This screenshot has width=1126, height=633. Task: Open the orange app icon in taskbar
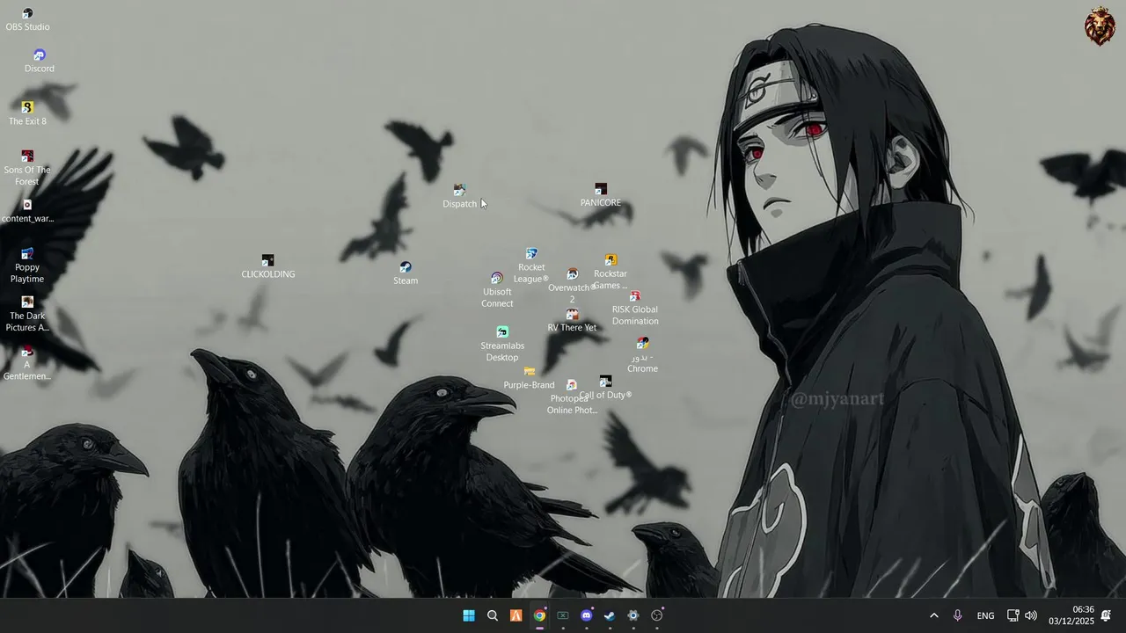(516, 615)
